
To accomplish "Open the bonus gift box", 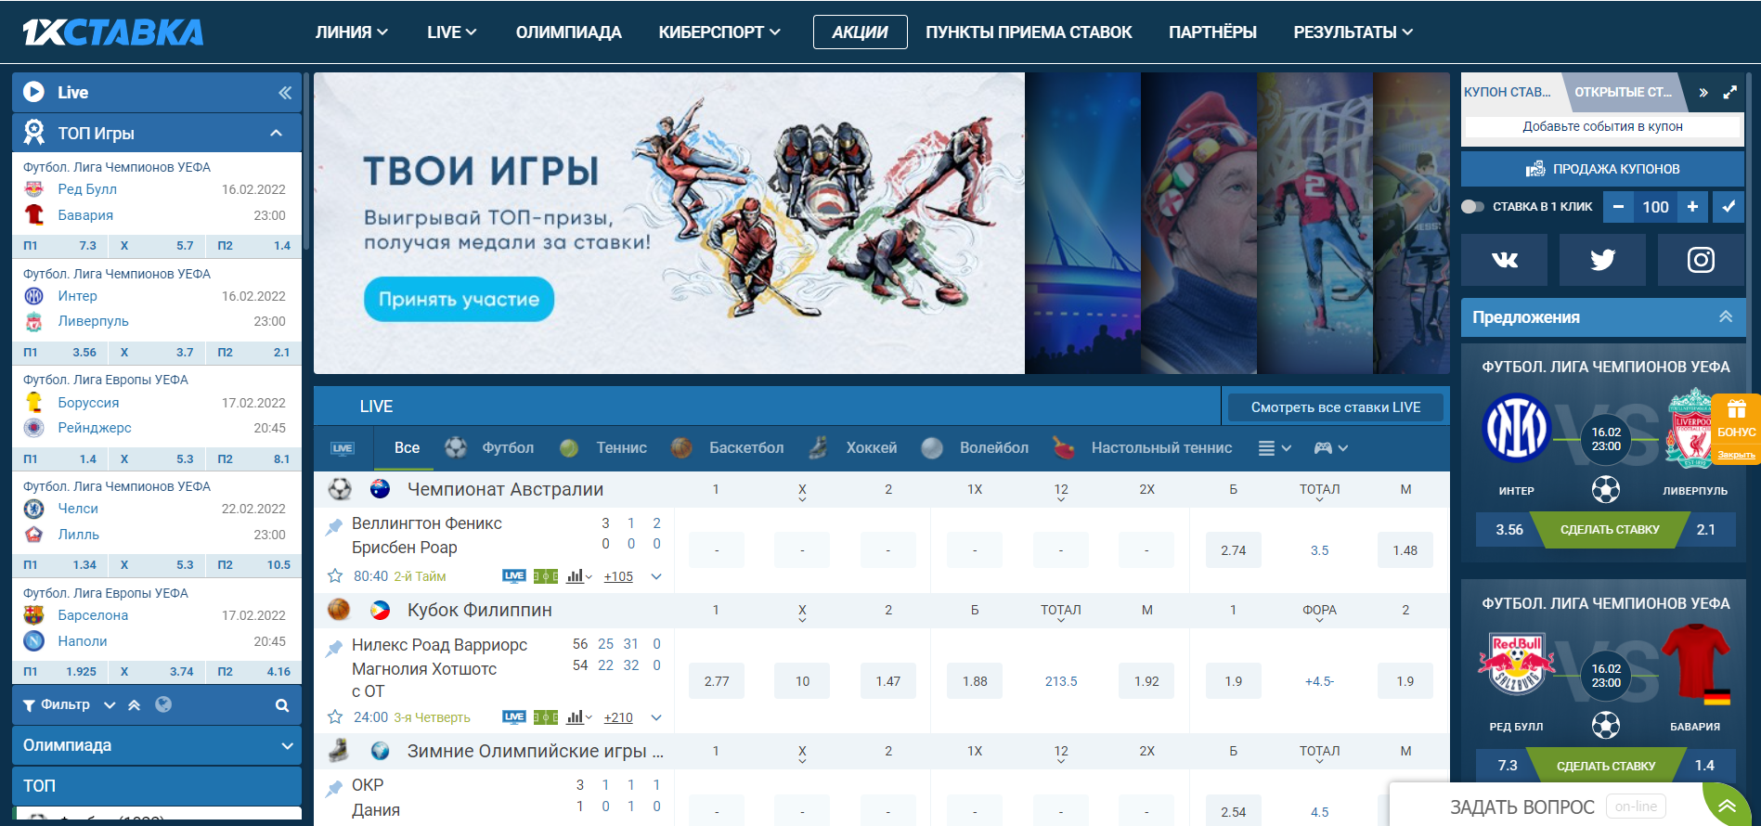I will [x=1736, y=409].
